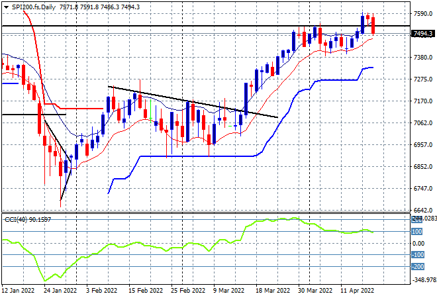This screenshot has height=298, width=437.
Task: Click the CCI level 100 label
Action: (x=417, y=232)
